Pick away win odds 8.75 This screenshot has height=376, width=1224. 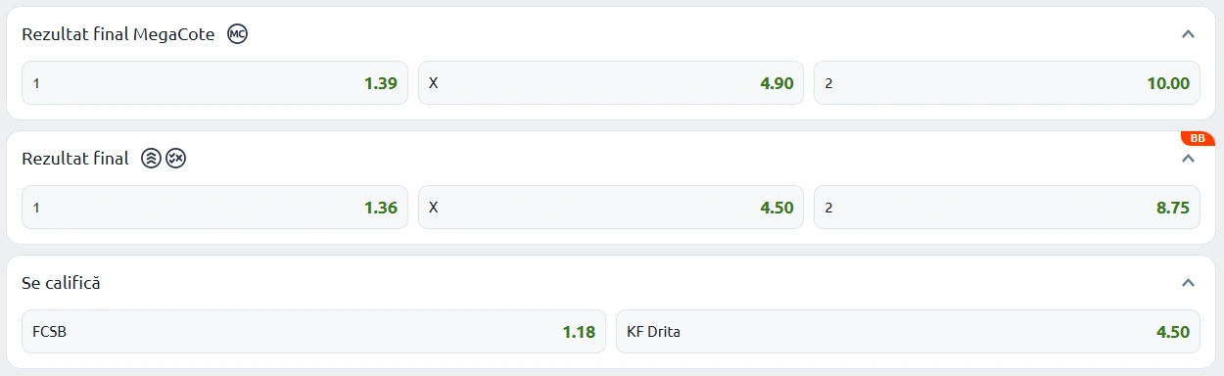[x=1007, y=208]
